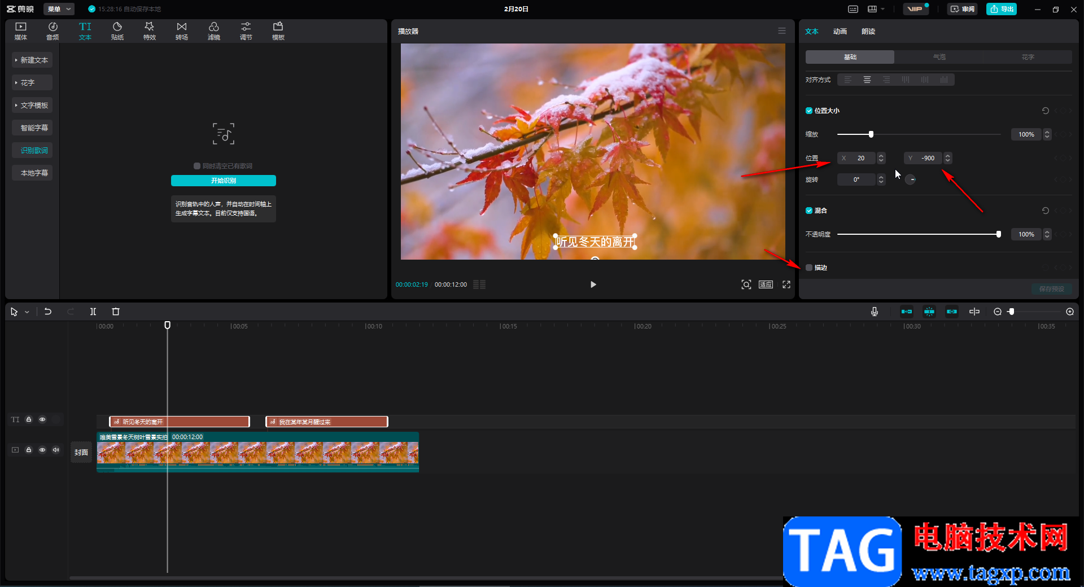
Task: Click the player screenshot focus icon
Action: point(746,284)
